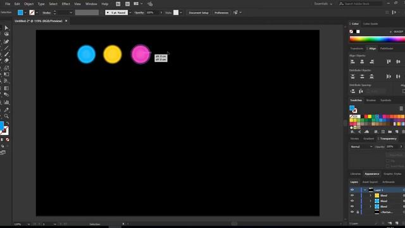
Task: Toggle visibility of Rectangle sublayer
Action: pos(352,212)
